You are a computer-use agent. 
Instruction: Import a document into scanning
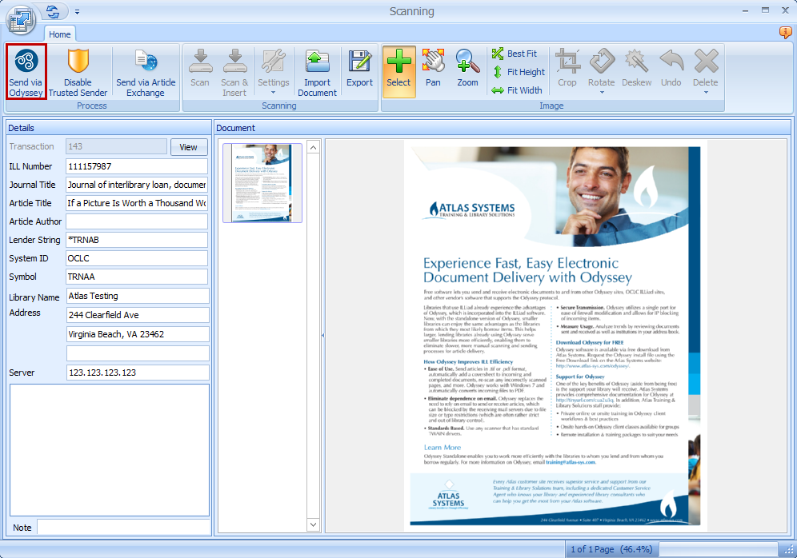tap(317, 71)
